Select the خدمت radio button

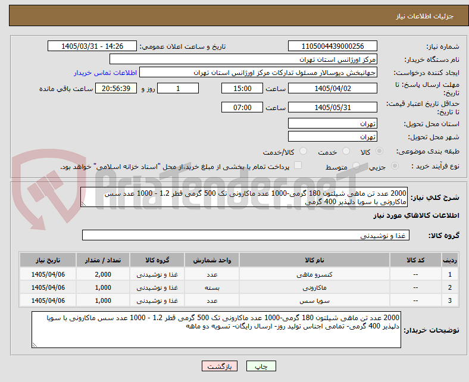(x=346, y=151)
